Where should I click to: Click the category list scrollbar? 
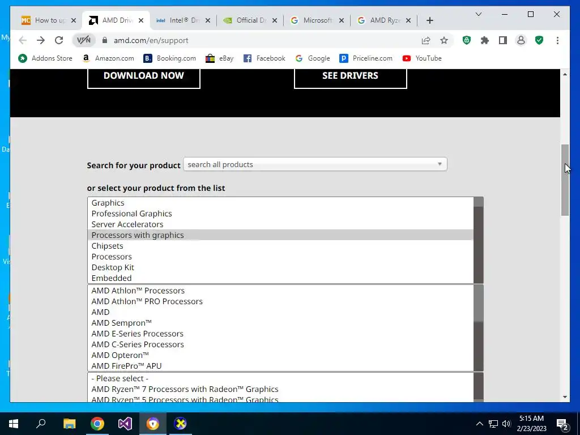coord(478,240)
